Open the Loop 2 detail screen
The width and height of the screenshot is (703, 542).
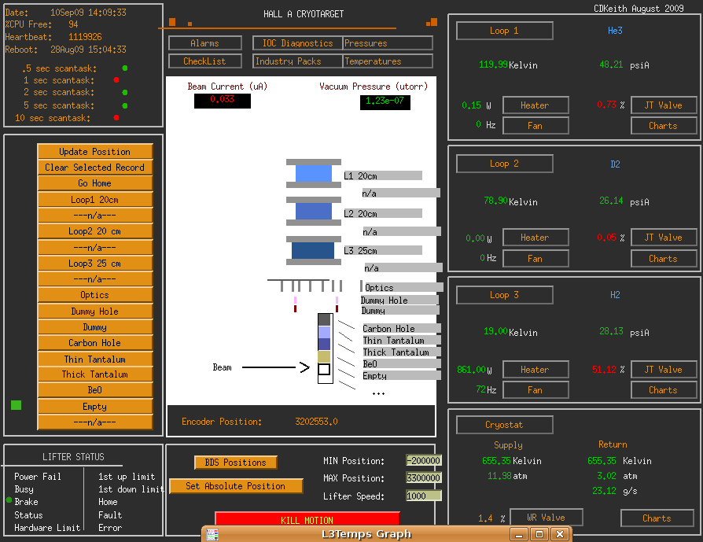tap(504, 164)
